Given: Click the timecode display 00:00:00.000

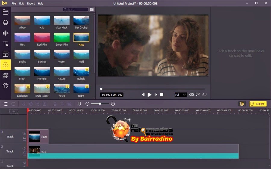Looking at the screenshot, I should pos(112,95).
